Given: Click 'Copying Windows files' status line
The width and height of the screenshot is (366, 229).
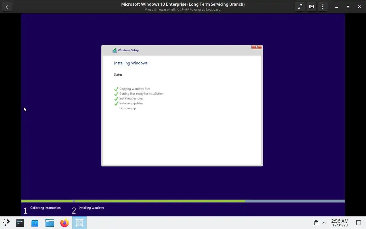Looking at the screenshot, I should [135, 89].
